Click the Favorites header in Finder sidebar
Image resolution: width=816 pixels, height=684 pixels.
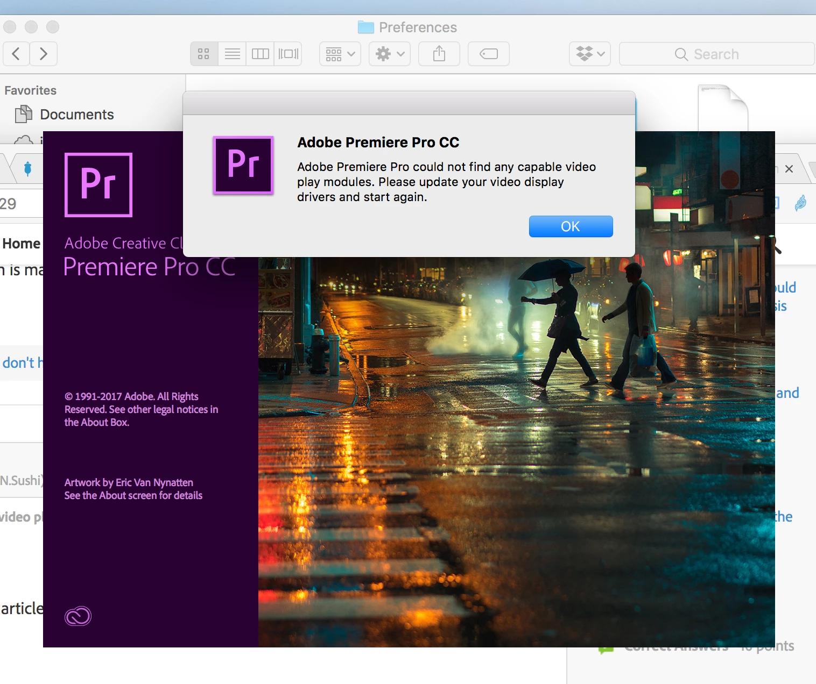[x=30, y=90]
